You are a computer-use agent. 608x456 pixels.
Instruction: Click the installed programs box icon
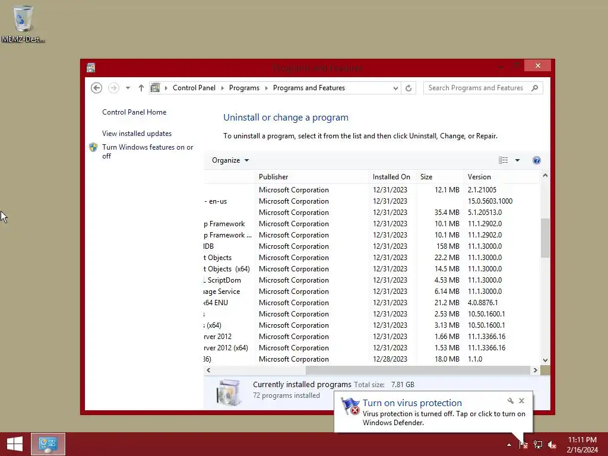pyautogui.click(x=229, y=392)
